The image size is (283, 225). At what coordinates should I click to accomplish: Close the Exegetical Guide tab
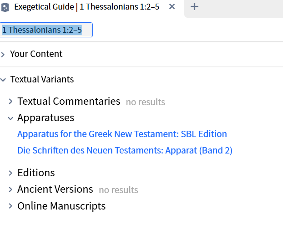[172, 7]
